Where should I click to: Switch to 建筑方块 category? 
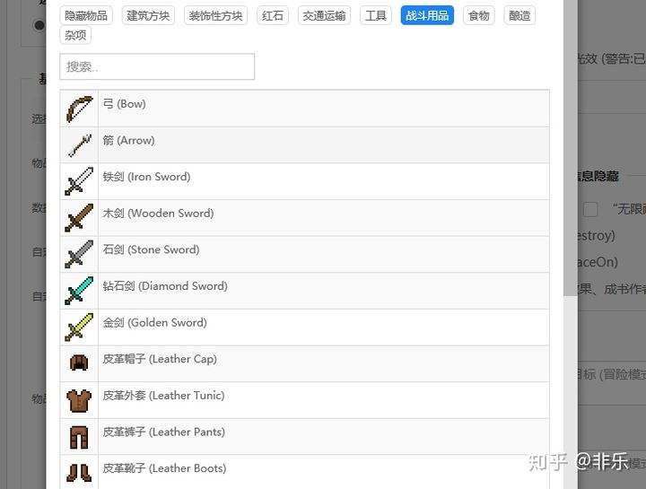[148, 15]
